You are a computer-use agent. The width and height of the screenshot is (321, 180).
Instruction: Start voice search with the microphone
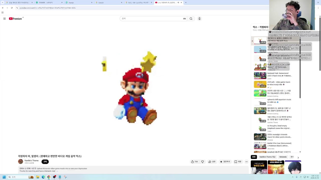(199, 18)
